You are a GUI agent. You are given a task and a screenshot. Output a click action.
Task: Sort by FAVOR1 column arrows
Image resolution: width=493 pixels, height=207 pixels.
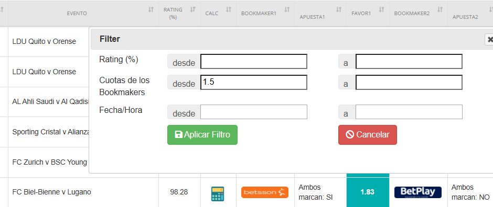[x=381, y=10]
